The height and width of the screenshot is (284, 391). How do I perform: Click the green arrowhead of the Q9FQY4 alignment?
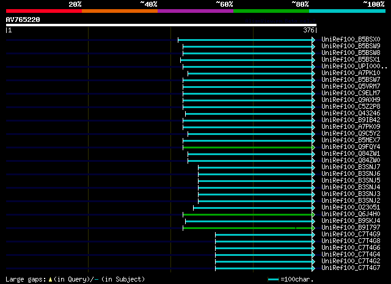[x=313, y=148]
